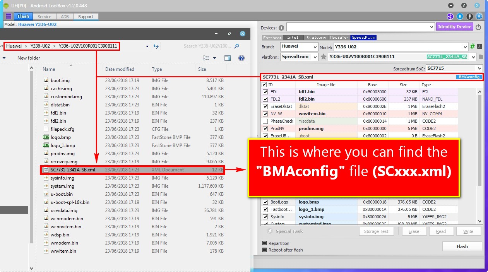Click the Storage Test button
Viewport: 488px width, 272px height.
[x=376, y=231]
